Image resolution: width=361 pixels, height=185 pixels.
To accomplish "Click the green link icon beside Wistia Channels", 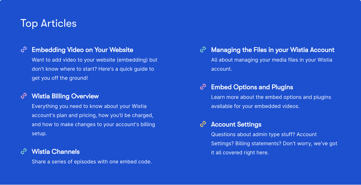I will 24,151.
